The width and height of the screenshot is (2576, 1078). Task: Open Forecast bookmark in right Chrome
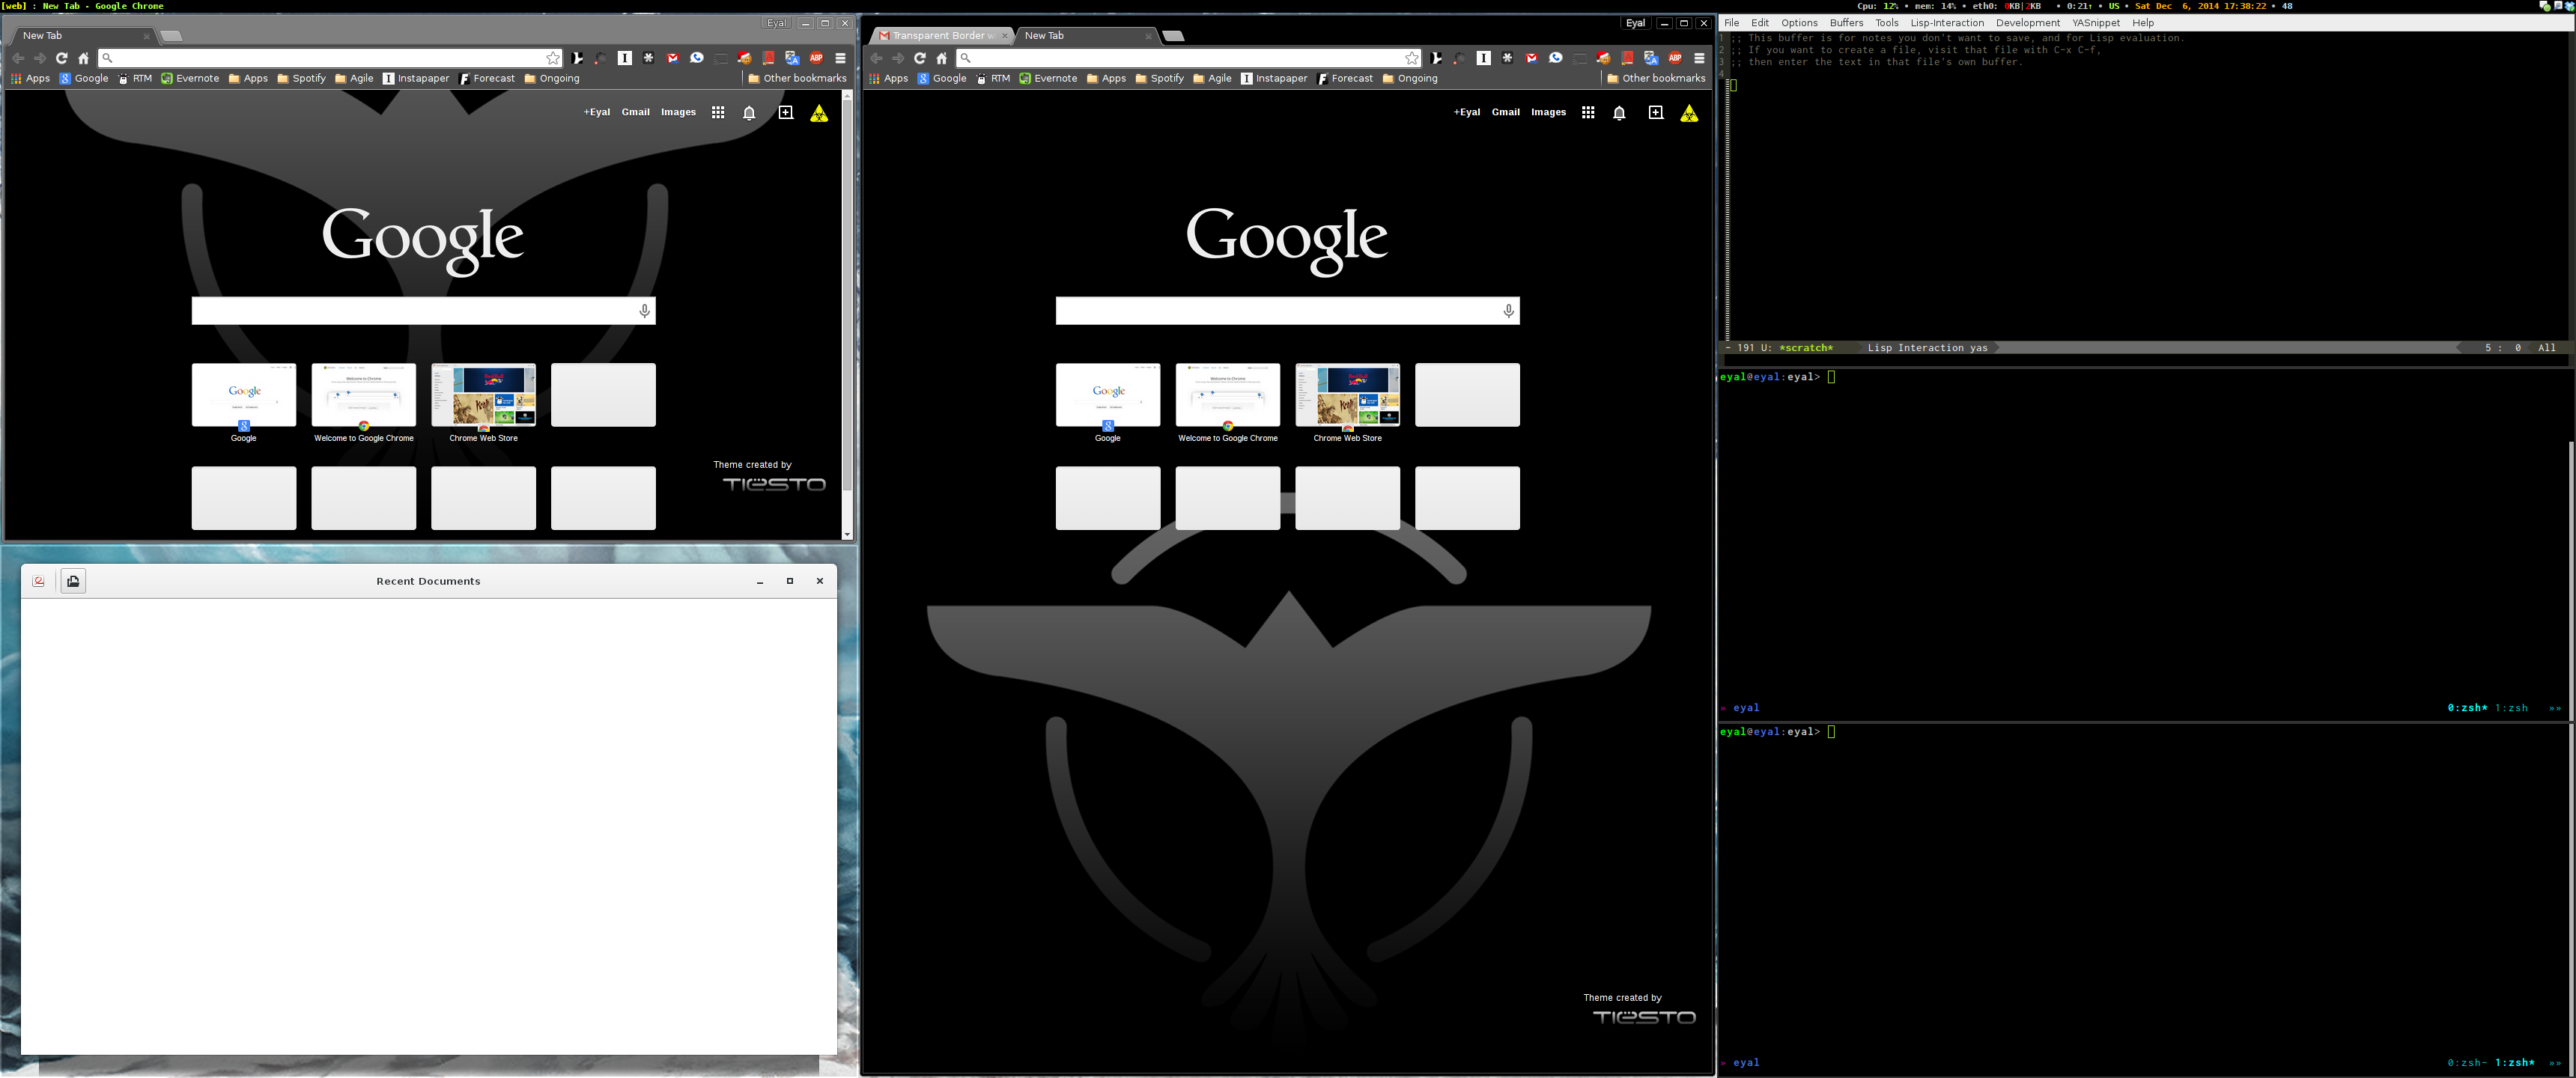[x=1345, y=78]
